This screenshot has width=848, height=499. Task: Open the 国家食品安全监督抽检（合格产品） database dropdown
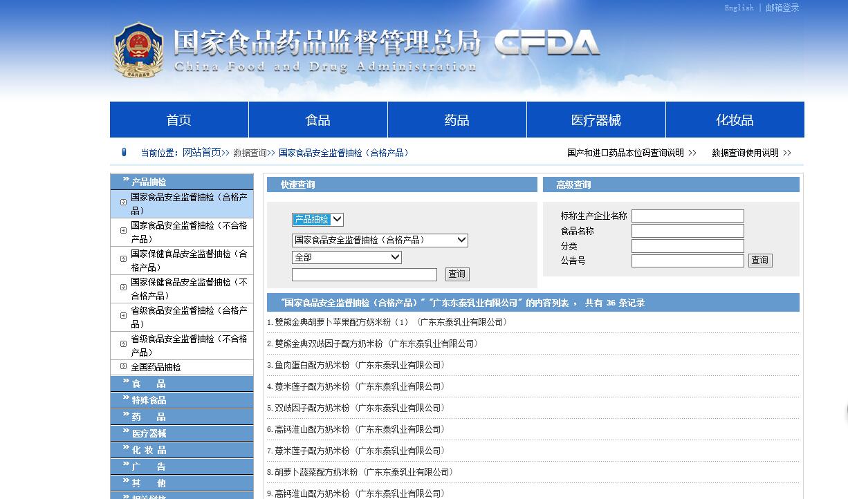(x=380, y=240)
